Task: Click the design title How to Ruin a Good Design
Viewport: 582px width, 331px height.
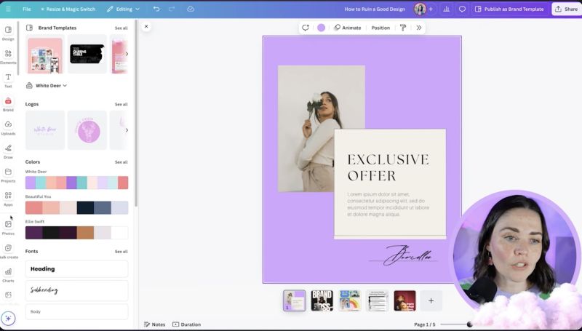Action: pyautogui.click(x=375, y=9)
